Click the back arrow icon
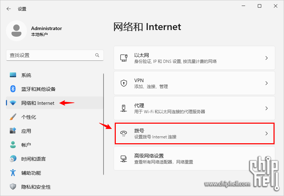284x196 pixels. [x=8, y=9]
